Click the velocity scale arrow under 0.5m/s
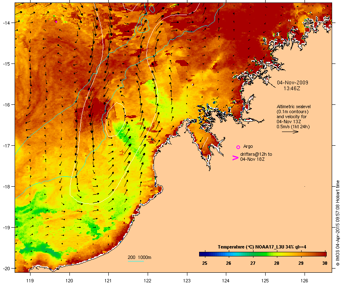The width and height of the screenshot is (343, 284). coord(290,132)
